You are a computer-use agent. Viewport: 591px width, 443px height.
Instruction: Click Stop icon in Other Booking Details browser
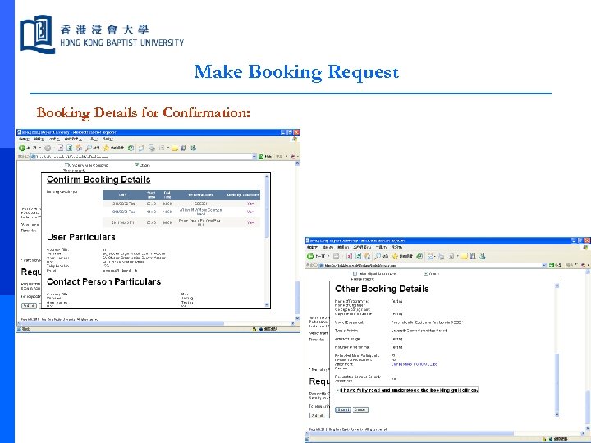pos(349,256)
